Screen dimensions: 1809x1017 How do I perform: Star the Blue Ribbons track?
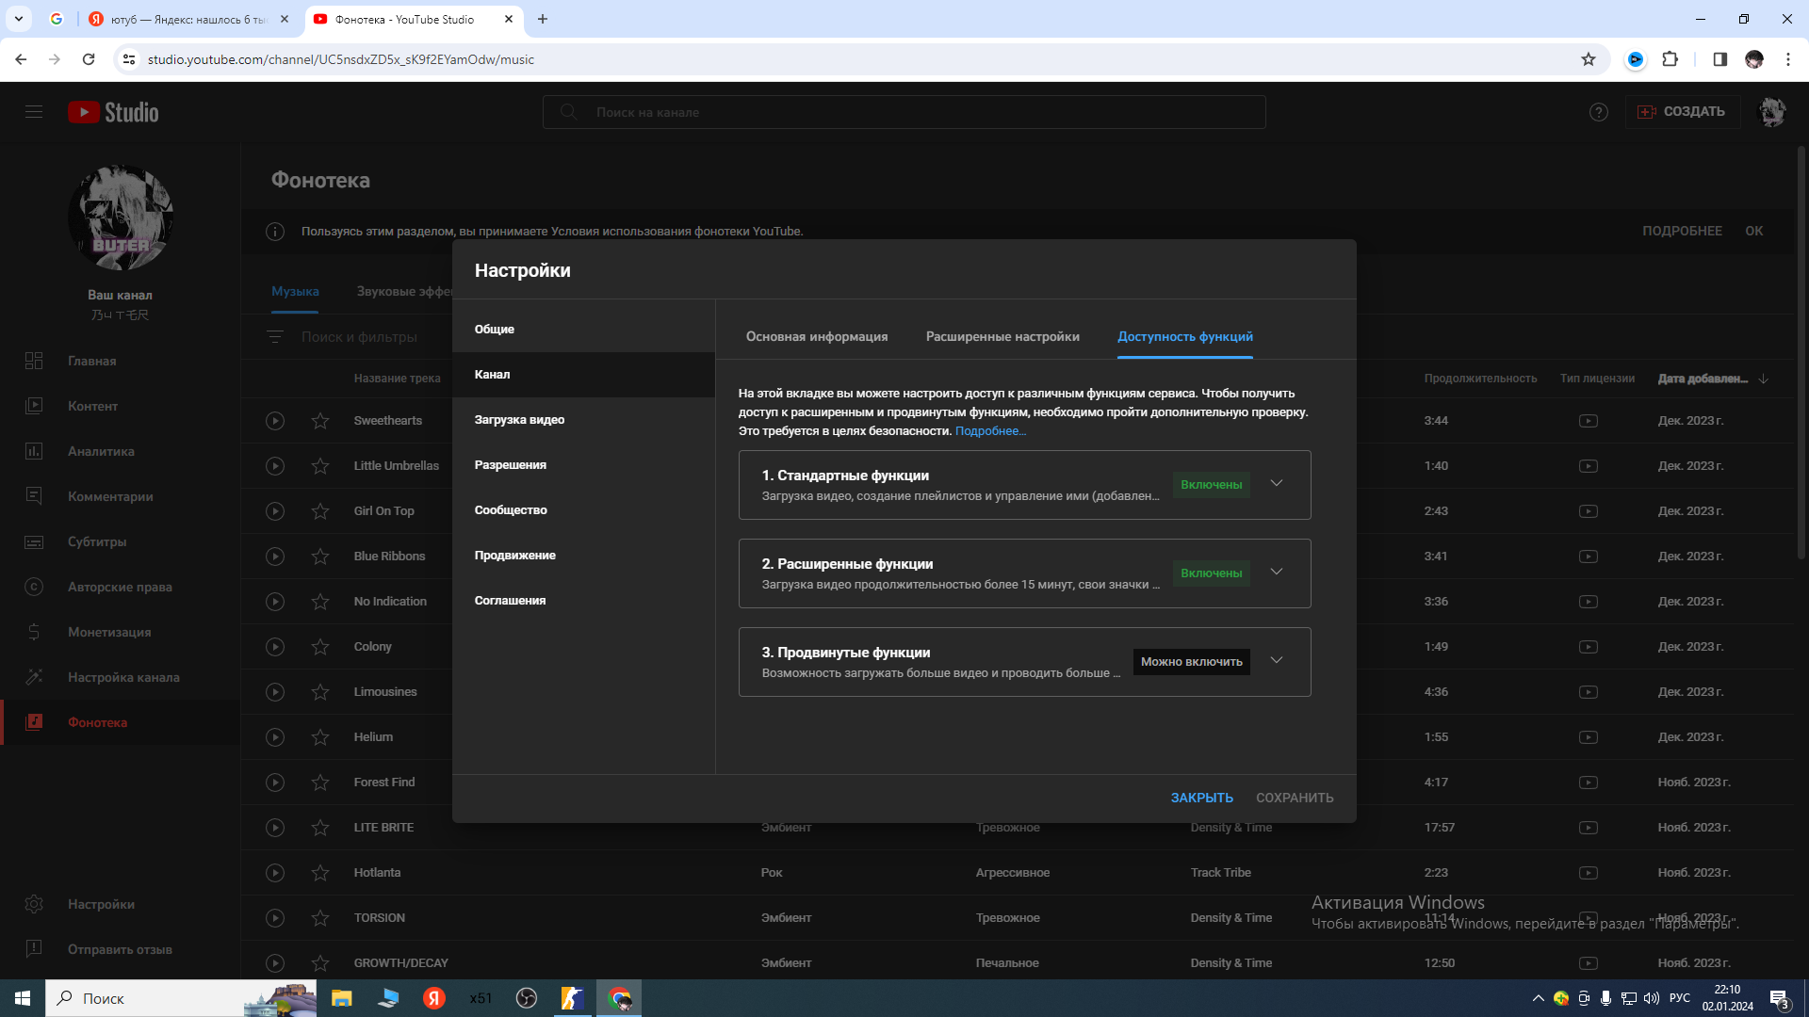coord(320,557)
